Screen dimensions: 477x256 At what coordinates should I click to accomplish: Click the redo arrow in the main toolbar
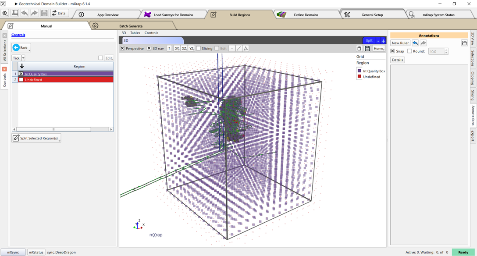coord(34,13)
